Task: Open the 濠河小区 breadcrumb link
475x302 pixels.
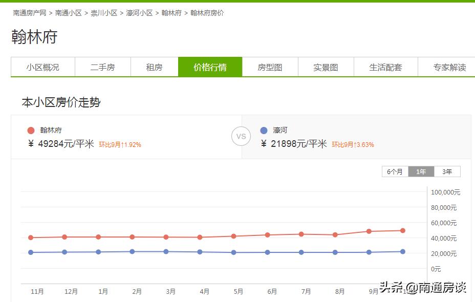Action: point(139,13)
